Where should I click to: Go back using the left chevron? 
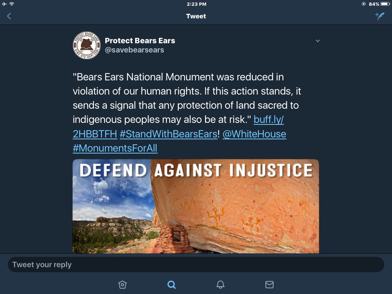(9, 16)
